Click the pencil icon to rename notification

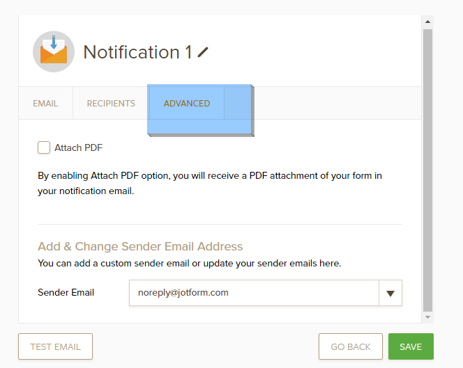pyautogui.click(x=203, y=52)
